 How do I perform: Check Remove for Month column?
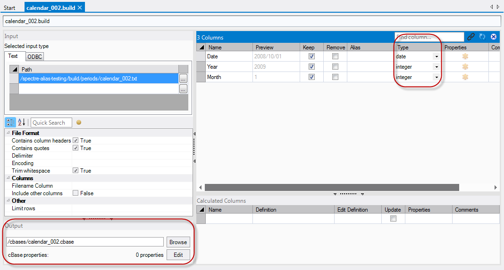tap(335, 77)
